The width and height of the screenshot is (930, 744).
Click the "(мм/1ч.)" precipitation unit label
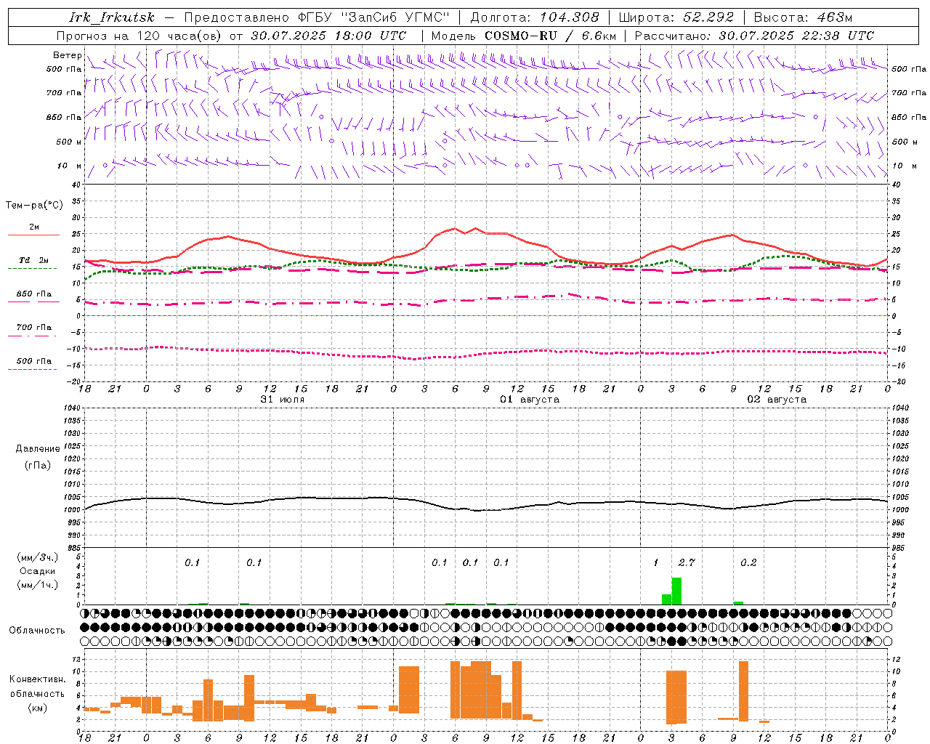pos(38,585)
